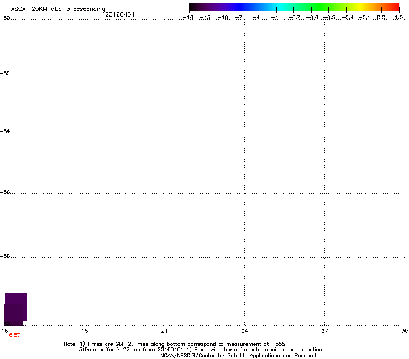
Task: Click the color scale value -0.4
Action: click(x=348, y=18)
